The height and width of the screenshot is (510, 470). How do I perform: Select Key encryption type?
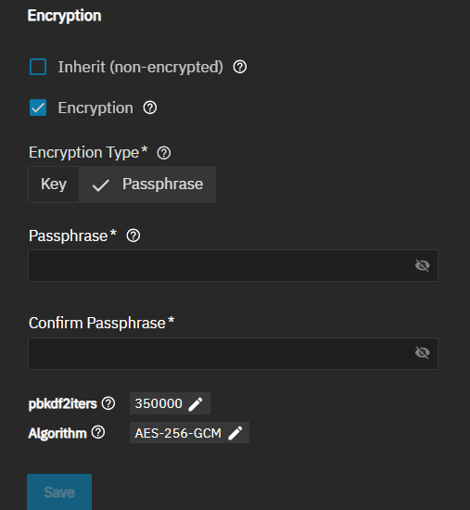pyautogui.click(x=54, y=185)
